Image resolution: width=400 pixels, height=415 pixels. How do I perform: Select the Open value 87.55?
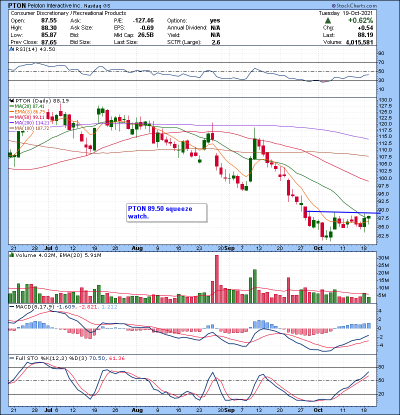(x=49, y=20)
